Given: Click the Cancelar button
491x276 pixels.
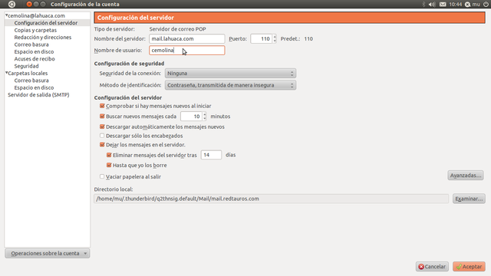Looking at the screenshot, I should coord(432,267).
